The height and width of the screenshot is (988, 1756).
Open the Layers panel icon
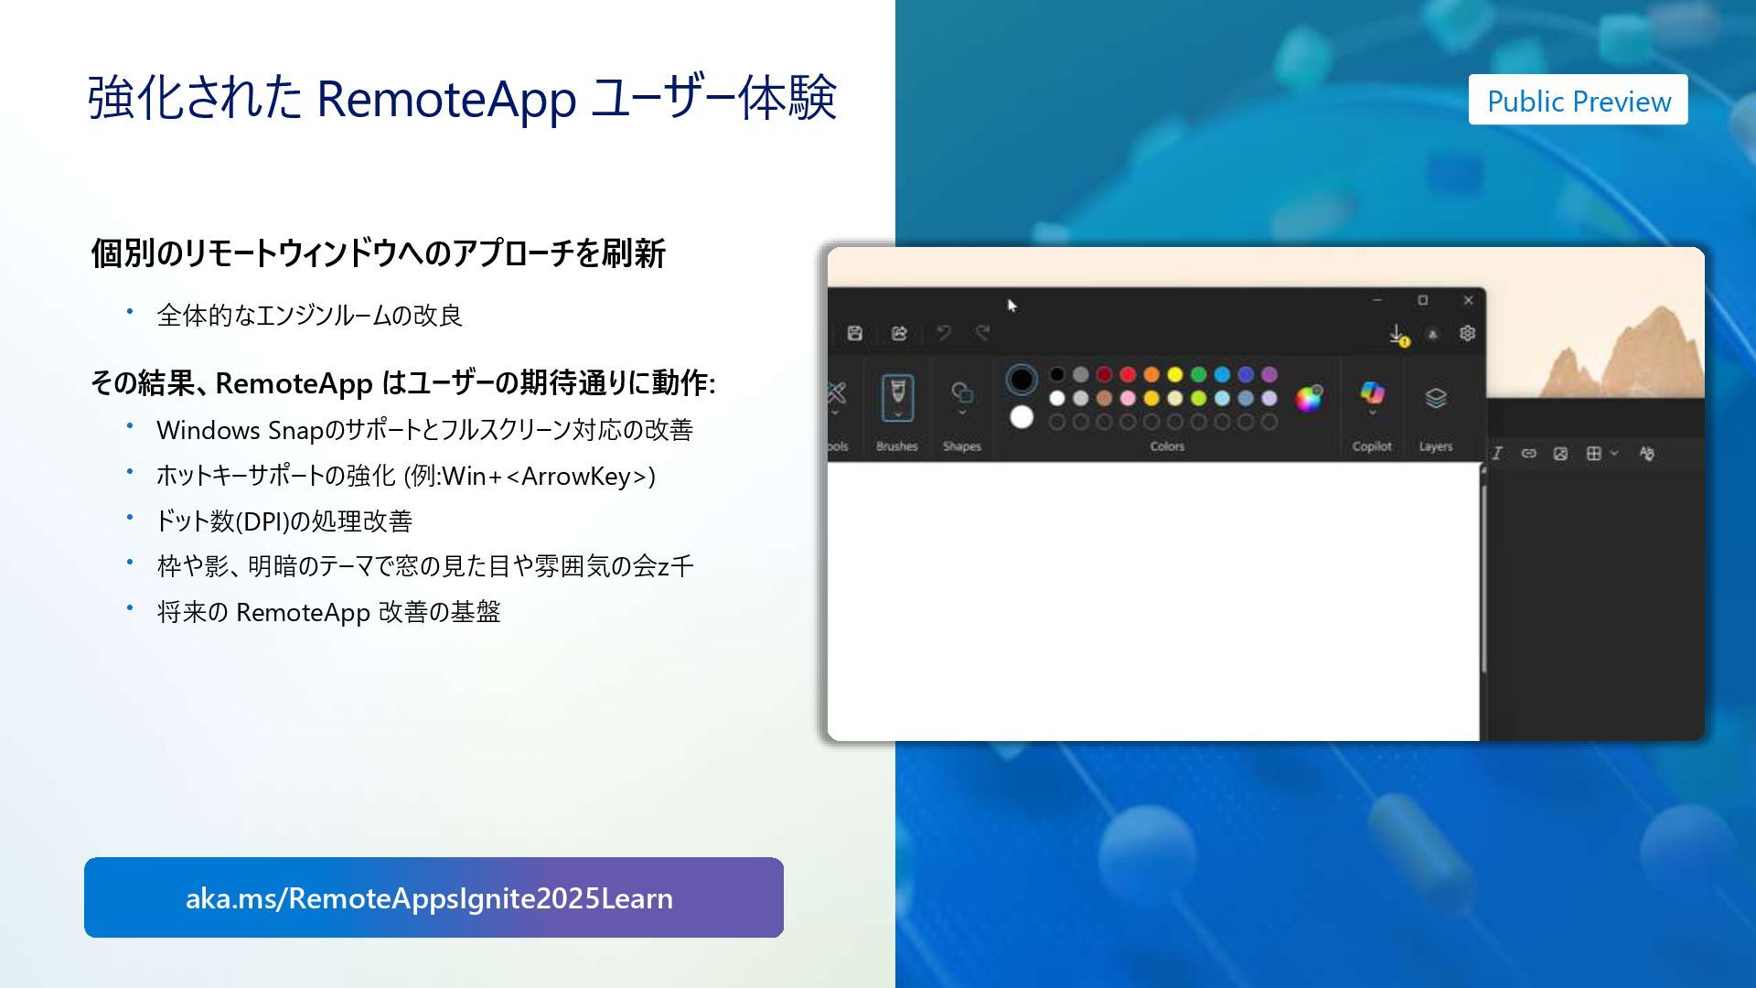click(x=1435, y=398)
